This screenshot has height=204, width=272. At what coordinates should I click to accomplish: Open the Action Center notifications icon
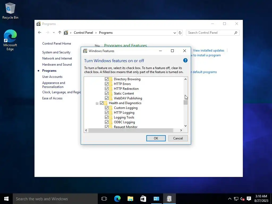[249, 199]
